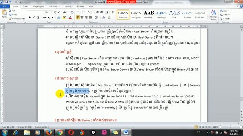243x136 pixels.
Task: Apply subscript formatting
Action: tap(49, 17)
